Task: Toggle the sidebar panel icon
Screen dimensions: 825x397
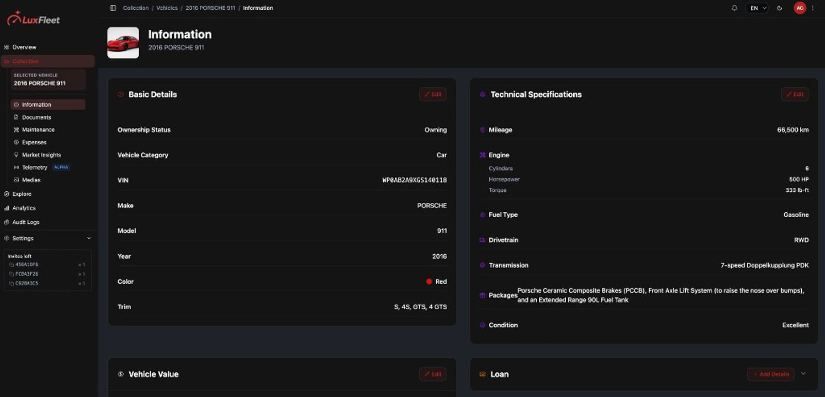Action: tap(113, 8)
